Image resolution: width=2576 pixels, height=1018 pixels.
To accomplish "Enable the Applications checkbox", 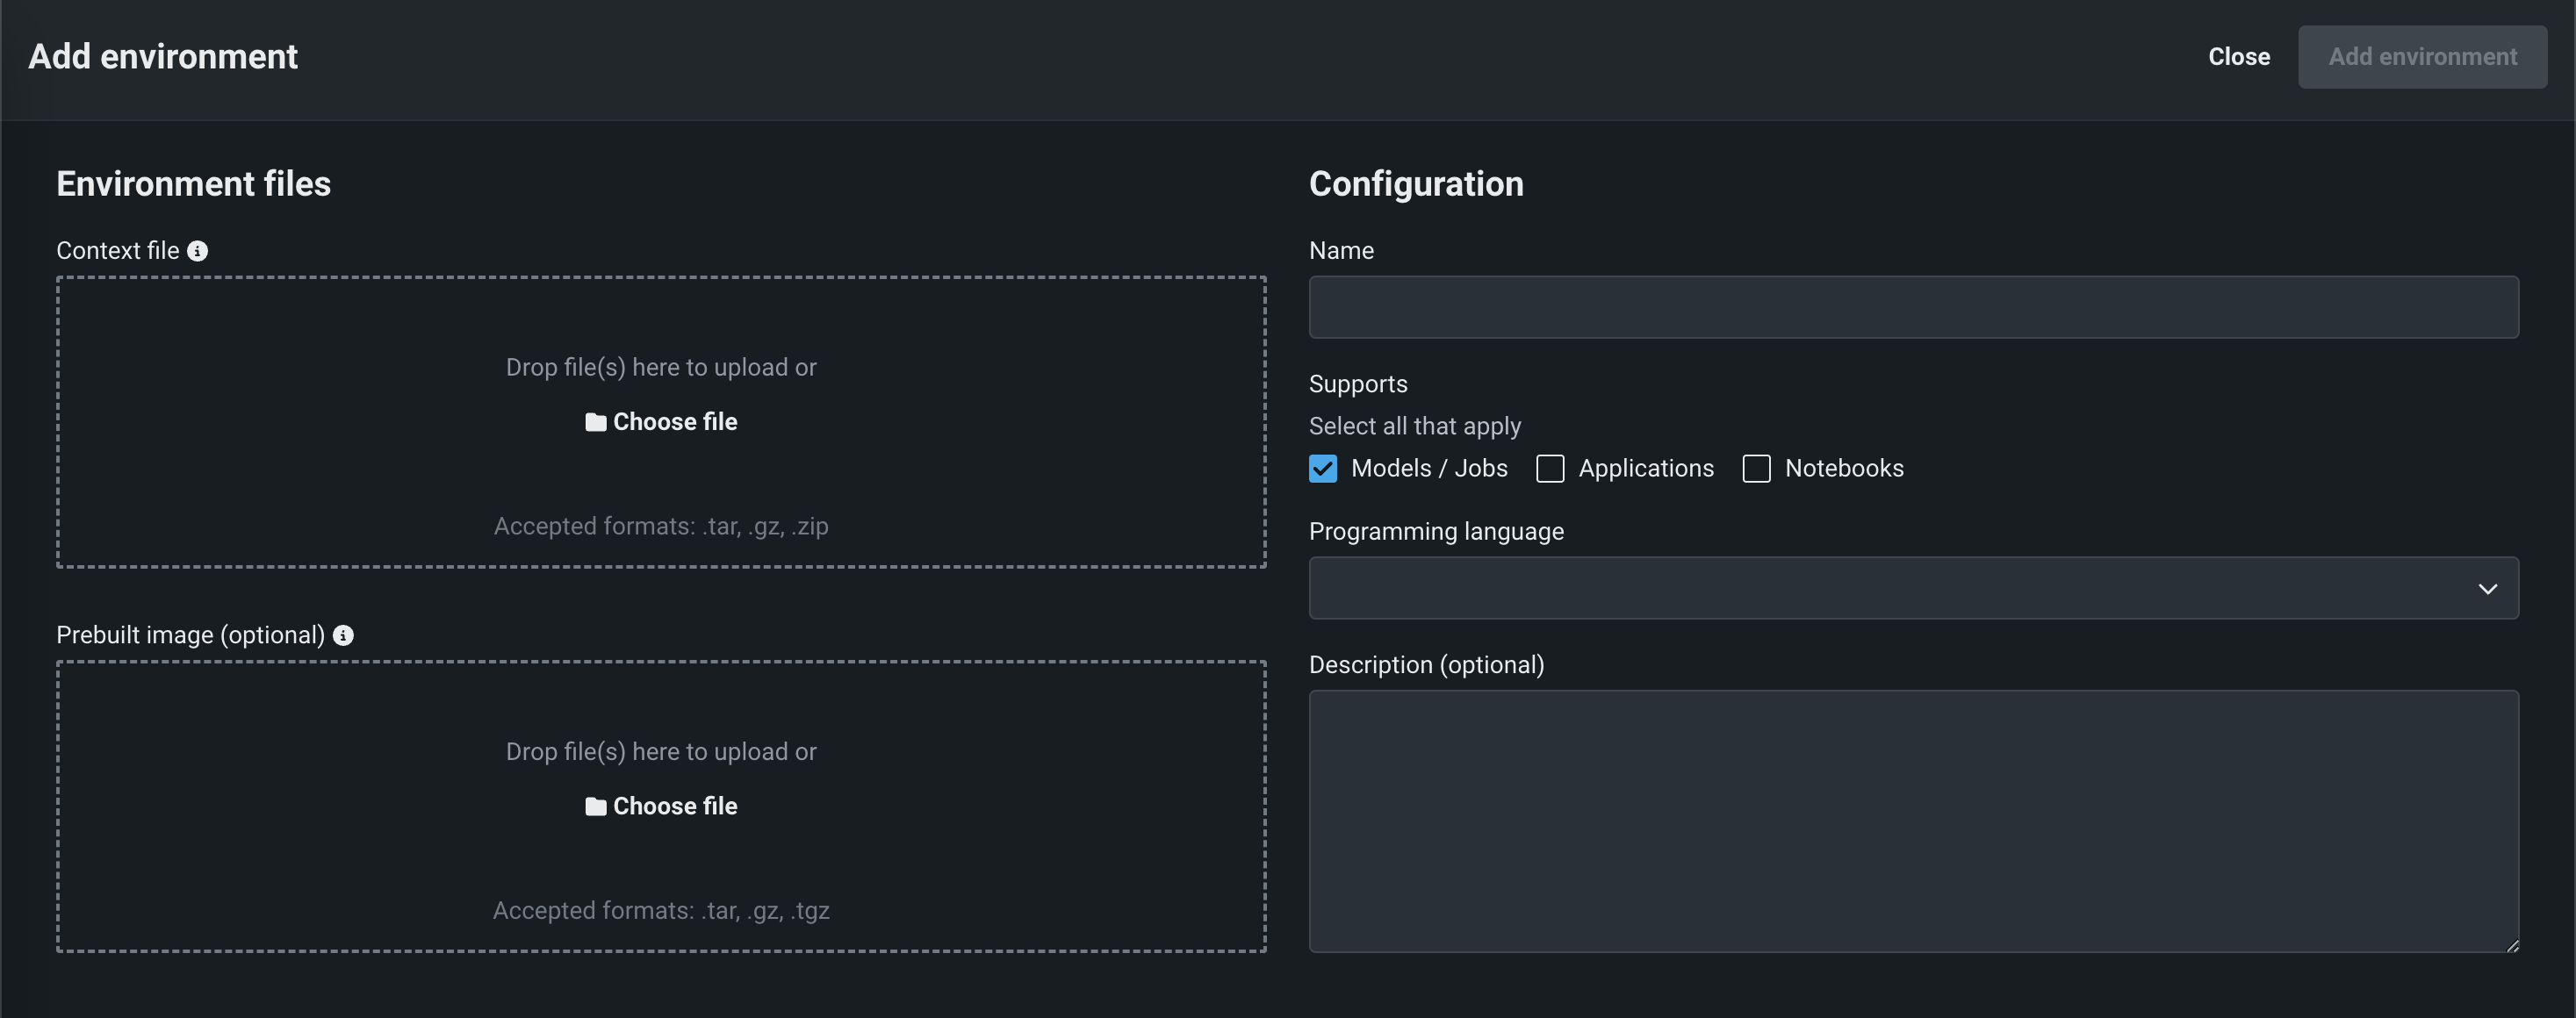I will pos(1550,468).
